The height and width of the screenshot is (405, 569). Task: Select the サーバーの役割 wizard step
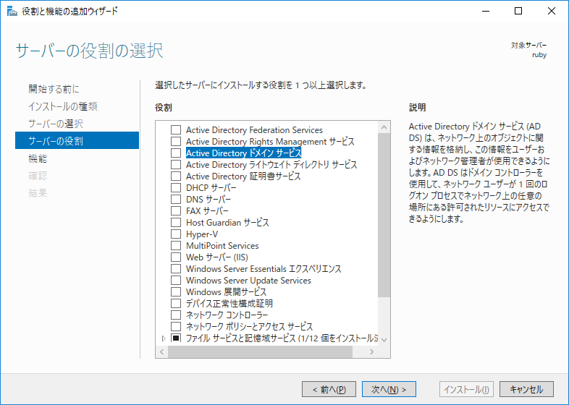pyautogui.click(x=77, y=141)
